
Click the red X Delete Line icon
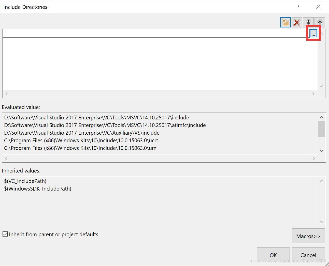click(x=297, y=22)
